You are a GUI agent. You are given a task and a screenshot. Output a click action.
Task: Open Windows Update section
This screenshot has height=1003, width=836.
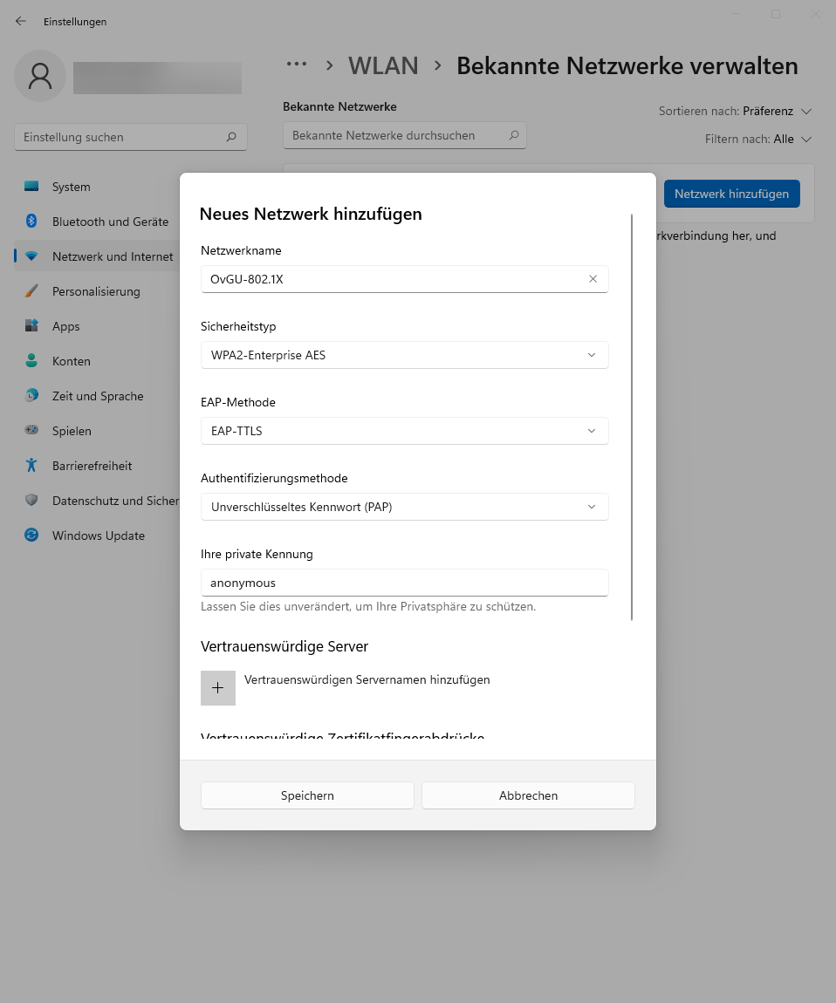pyautogui.click(x=97, y=536)
